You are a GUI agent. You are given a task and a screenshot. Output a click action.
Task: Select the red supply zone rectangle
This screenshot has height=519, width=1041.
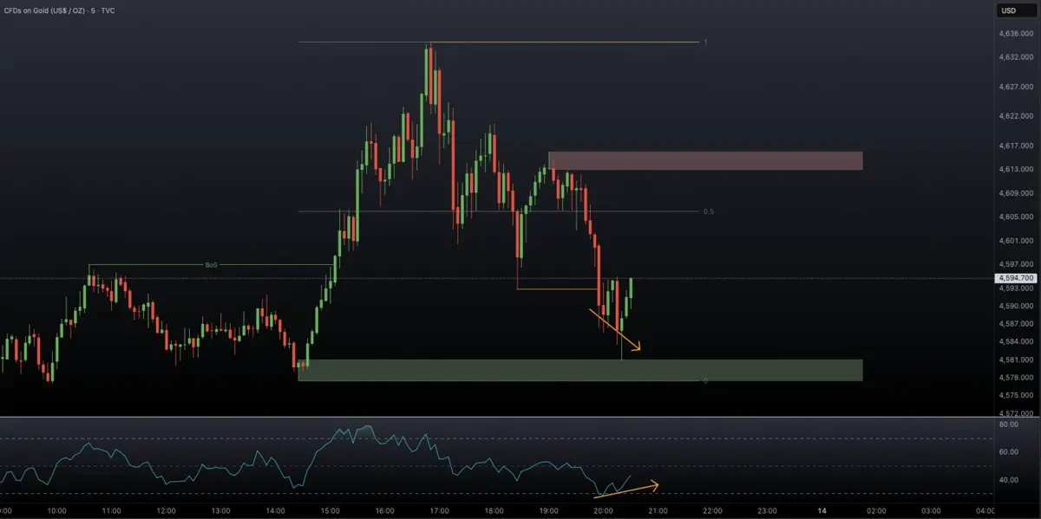(705, 160)
